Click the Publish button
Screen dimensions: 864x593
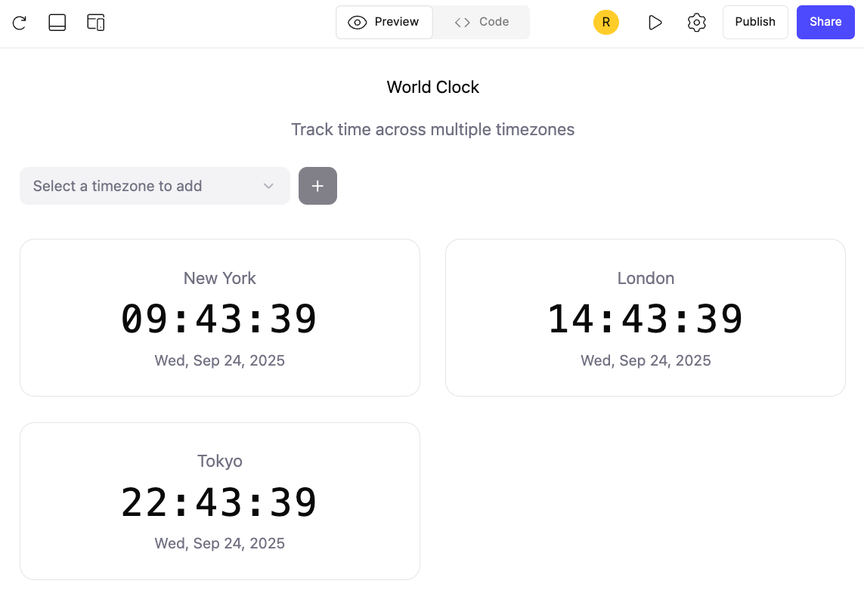754,22
